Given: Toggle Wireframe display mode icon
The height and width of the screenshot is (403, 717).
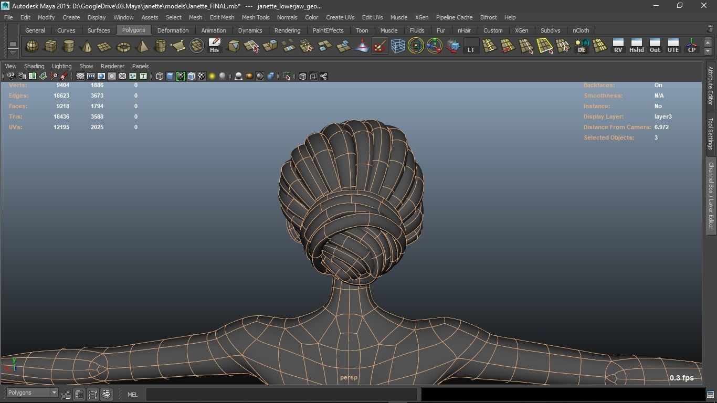Looking at the screenshot, I should [x=160, y=76].
